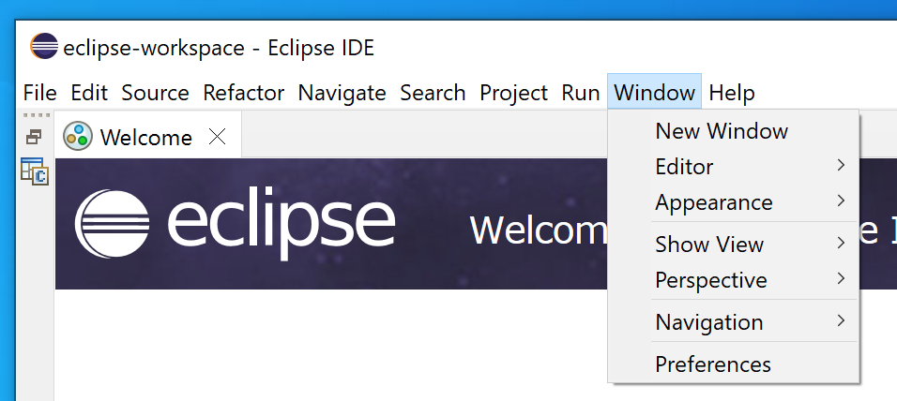The width and height of the screenshot is (897, 401).
Task: Click the Welcome tab's colored circles icon
Action: click(78, 137)
